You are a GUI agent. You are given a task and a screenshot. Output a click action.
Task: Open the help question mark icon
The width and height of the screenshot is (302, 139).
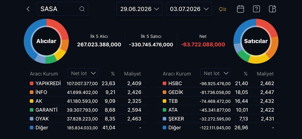256,9
